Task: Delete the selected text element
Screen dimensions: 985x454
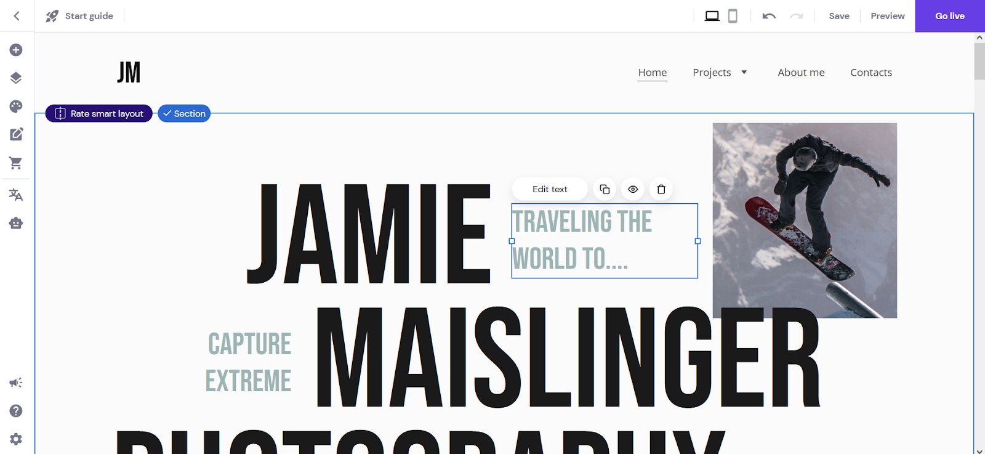Action: pos(661,189)
